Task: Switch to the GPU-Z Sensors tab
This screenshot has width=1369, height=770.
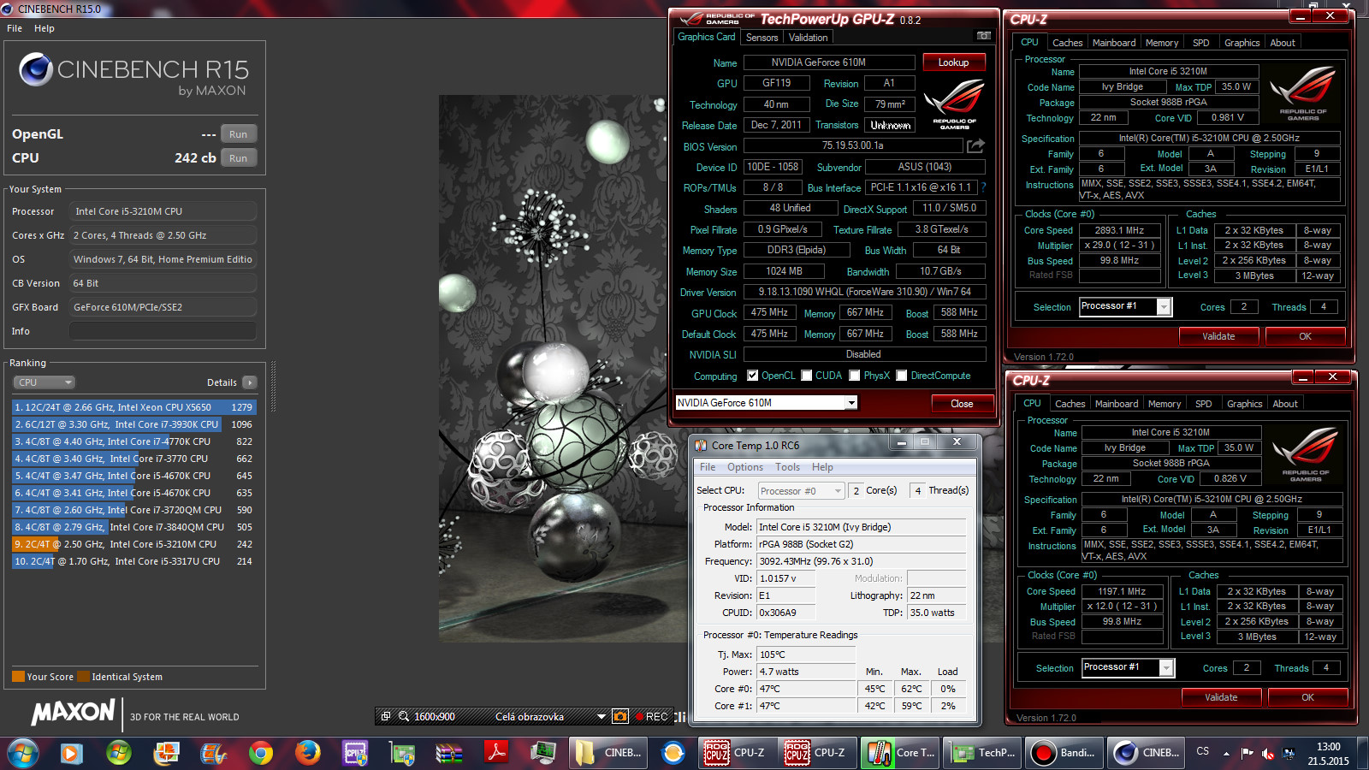Action: click(762, 38)
